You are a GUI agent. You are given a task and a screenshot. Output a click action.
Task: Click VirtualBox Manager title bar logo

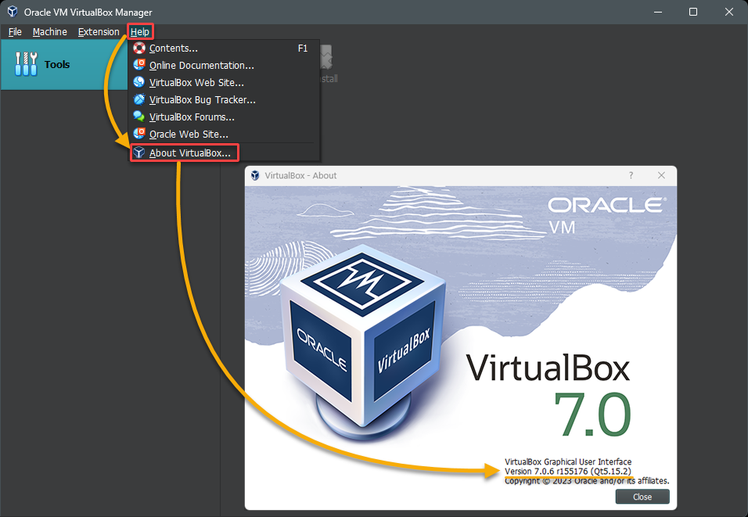click(x=13, y=12)
